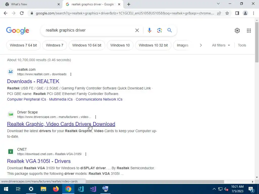Open Computer Peripheral ICs sitelink
259x194 pixels.
click(x=26, y=99)
